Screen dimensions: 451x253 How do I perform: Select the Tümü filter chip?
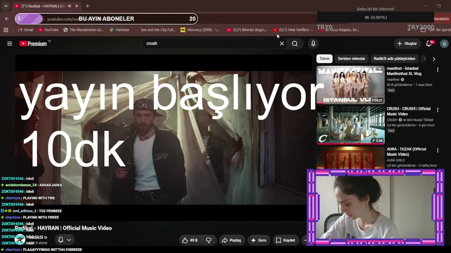tap(325, 59)
